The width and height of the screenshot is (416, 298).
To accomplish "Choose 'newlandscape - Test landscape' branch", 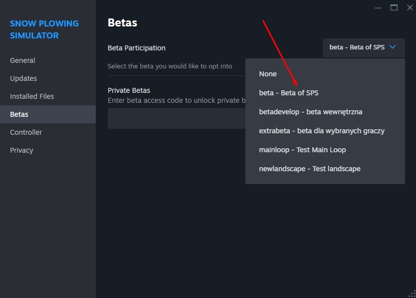I will (x=309, y=169).
